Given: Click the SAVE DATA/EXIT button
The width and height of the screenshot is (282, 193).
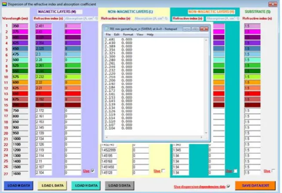Looking at the screenshot, I should tap(255, 186).
